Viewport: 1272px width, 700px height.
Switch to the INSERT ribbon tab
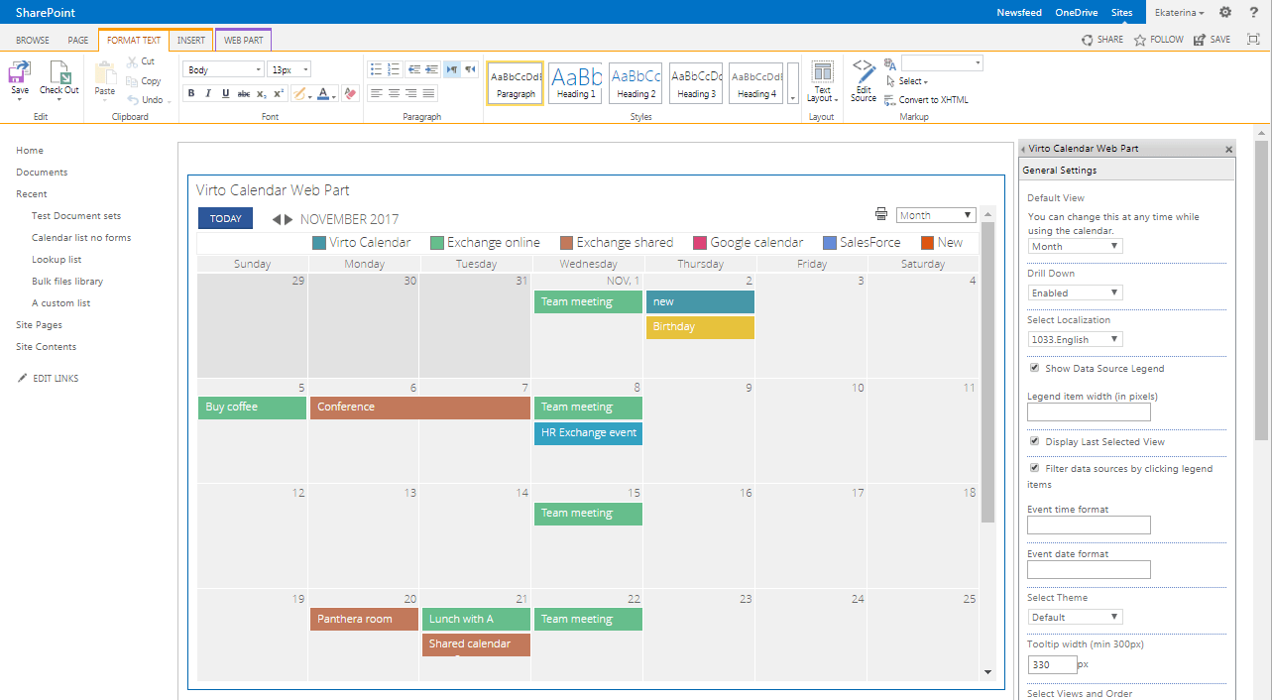pos(190,40)
